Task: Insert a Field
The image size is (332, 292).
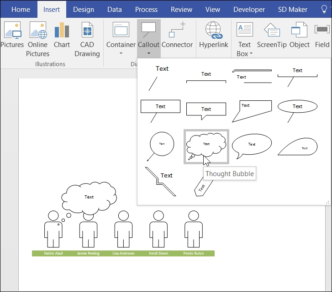Action: [x=322, y=35]
